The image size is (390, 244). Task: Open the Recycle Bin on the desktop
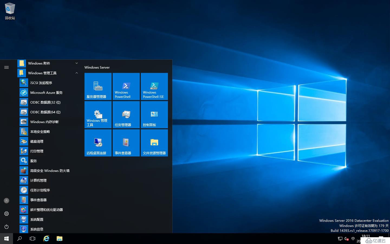point(10,11)
